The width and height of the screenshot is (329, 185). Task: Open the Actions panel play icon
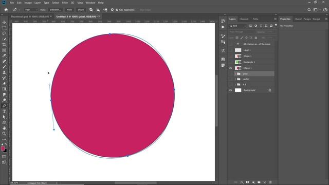pyautogui.click(x=223, y=27)
